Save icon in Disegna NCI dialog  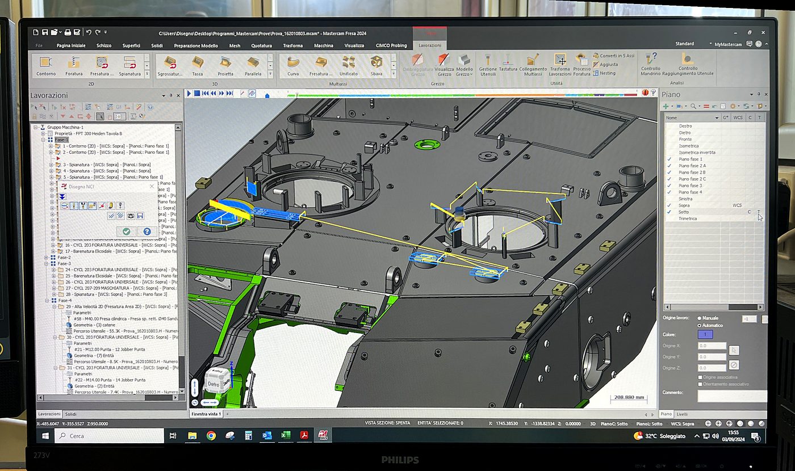139,216
